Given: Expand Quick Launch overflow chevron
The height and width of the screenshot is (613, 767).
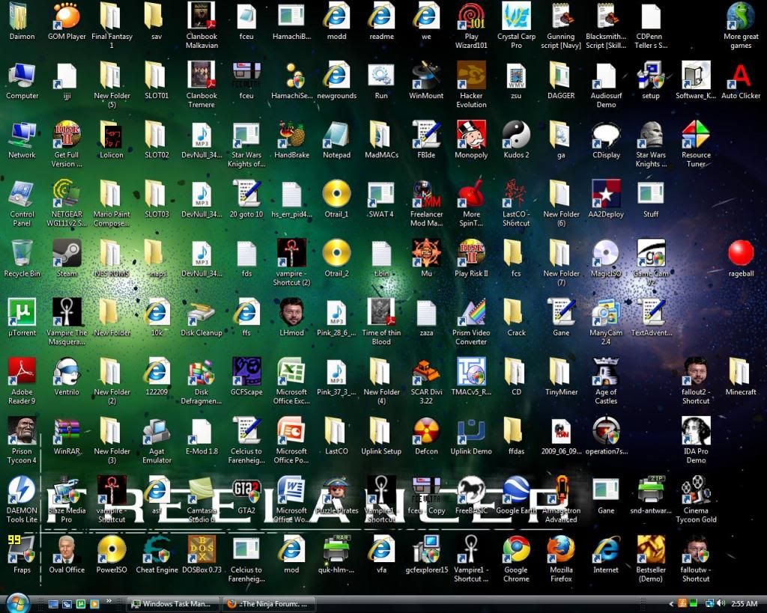Looking at the screenshot, I should click(109, 601).
